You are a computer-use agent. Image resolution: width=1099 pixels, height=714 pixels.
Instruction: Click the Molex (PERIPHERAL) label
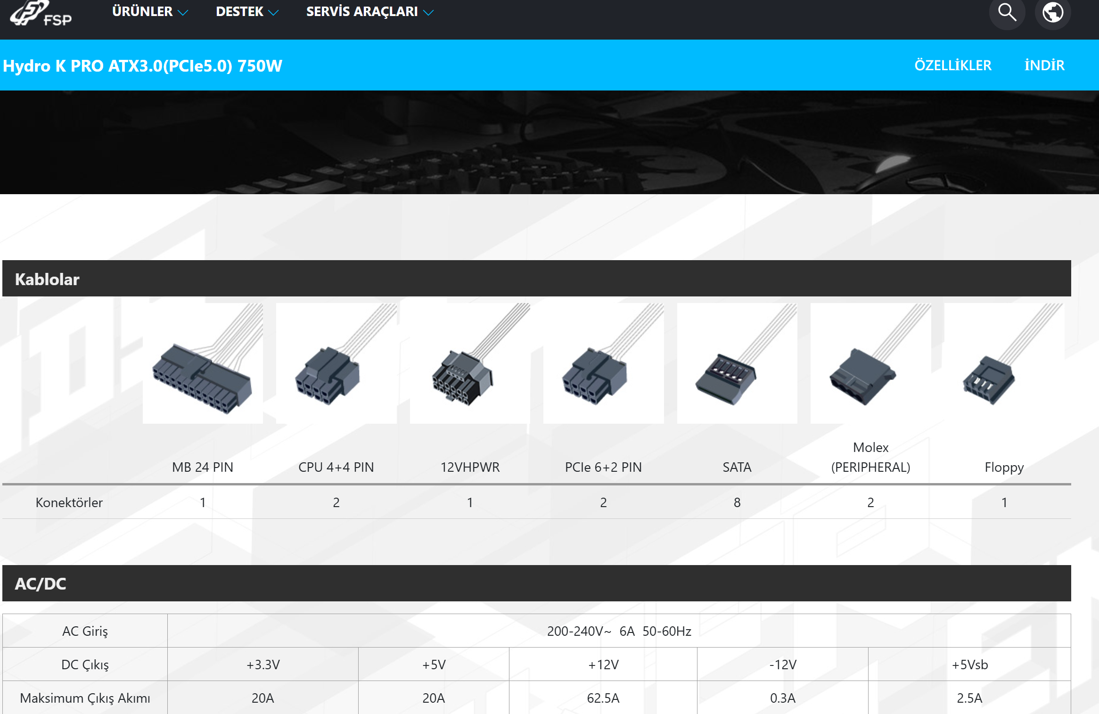pos(871,457)
